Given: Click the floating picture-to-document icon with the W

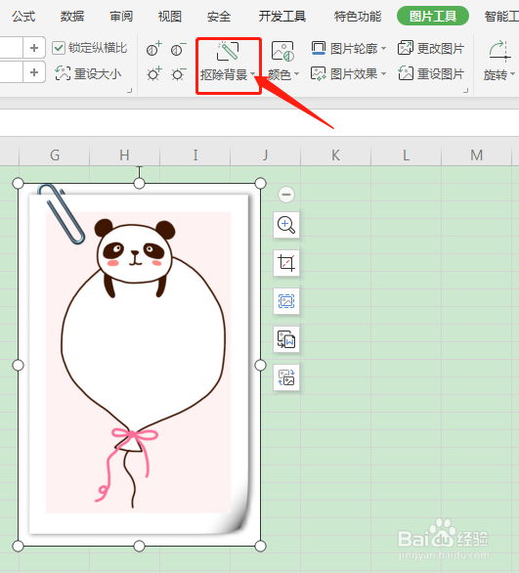Looking at the screenshot, I should click(286, 339).
